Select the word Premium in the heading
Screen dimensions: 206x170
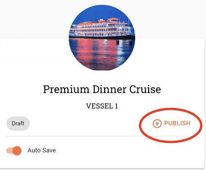pyautogui.click(x=66, y=90)
